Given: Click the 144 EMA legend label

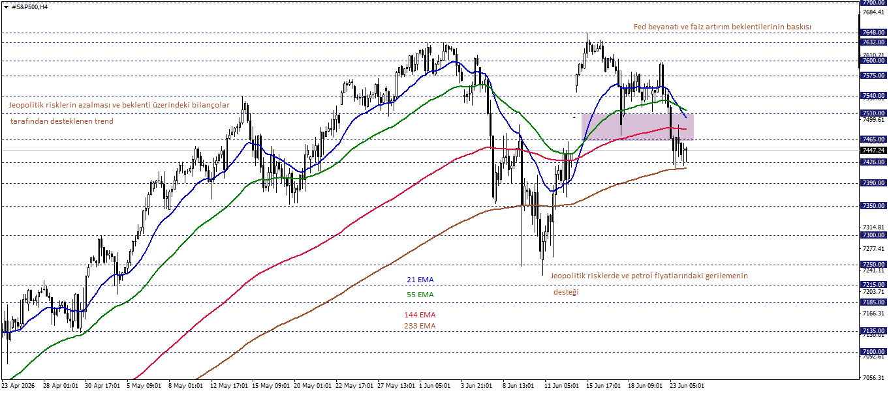Looking at the screenshot, I should tap(420, 315).
